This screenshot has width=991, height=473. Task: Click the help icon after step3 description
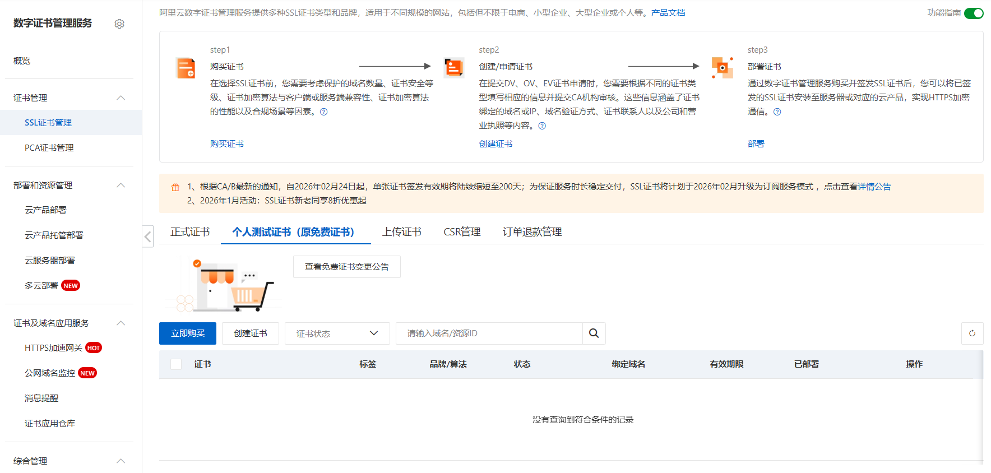[777, 112]
